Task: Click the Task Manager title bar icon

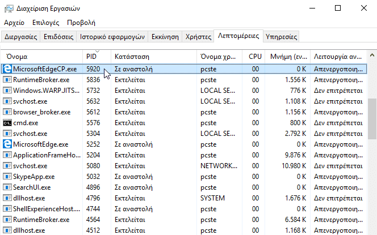Action: pyautogui.click(x=9, y=8)
